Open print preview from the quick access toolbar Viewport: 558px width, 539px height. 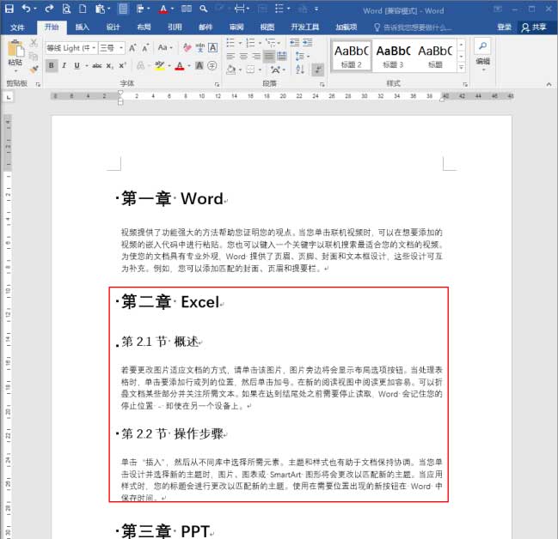point(66,9)
